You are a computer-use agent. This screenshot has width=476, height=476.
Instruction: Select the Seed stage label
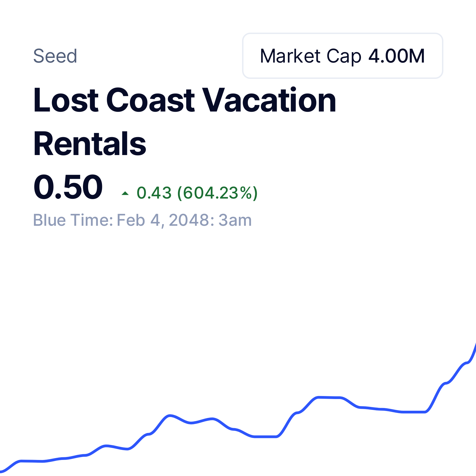click(x=55, y=56)
